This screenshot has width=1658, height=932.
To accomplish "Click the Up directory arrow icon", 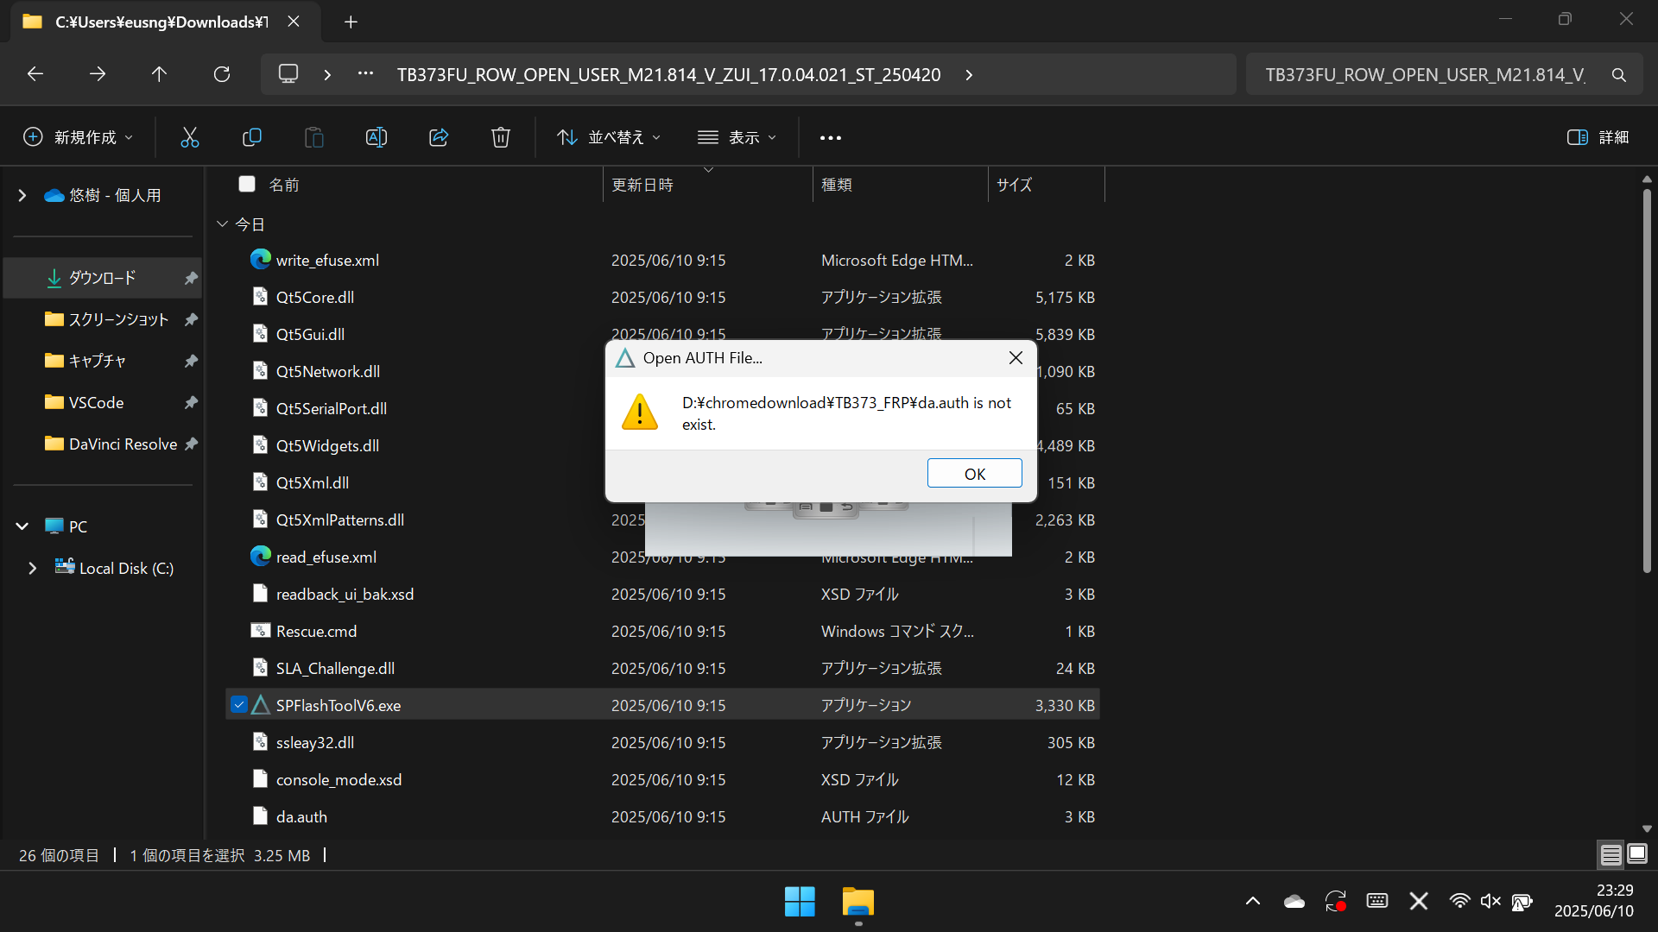I will coord(159,74).
